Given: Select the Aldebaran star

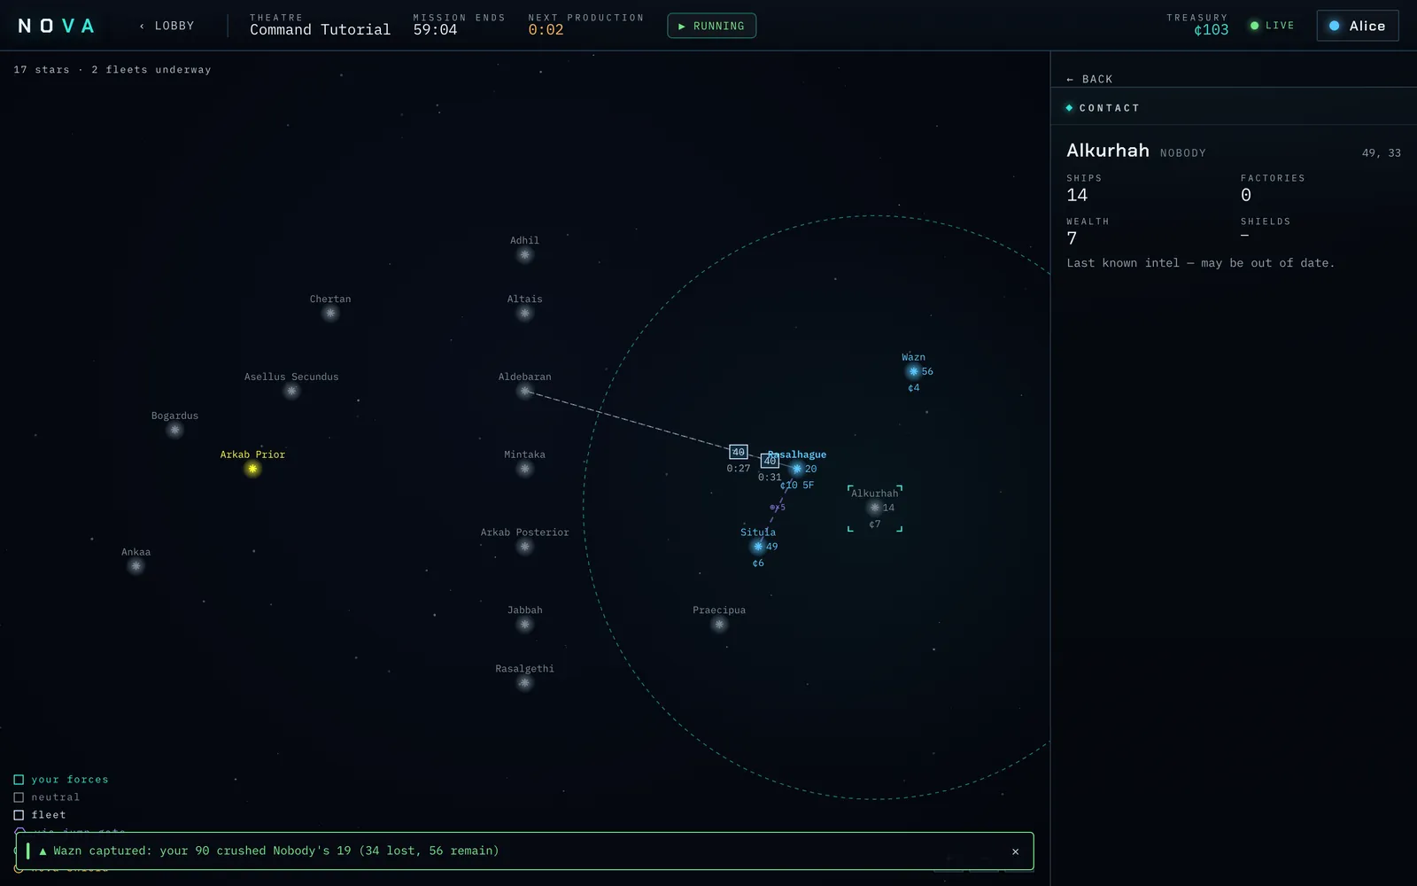Looking at the screenshot, I should point(524,392).
